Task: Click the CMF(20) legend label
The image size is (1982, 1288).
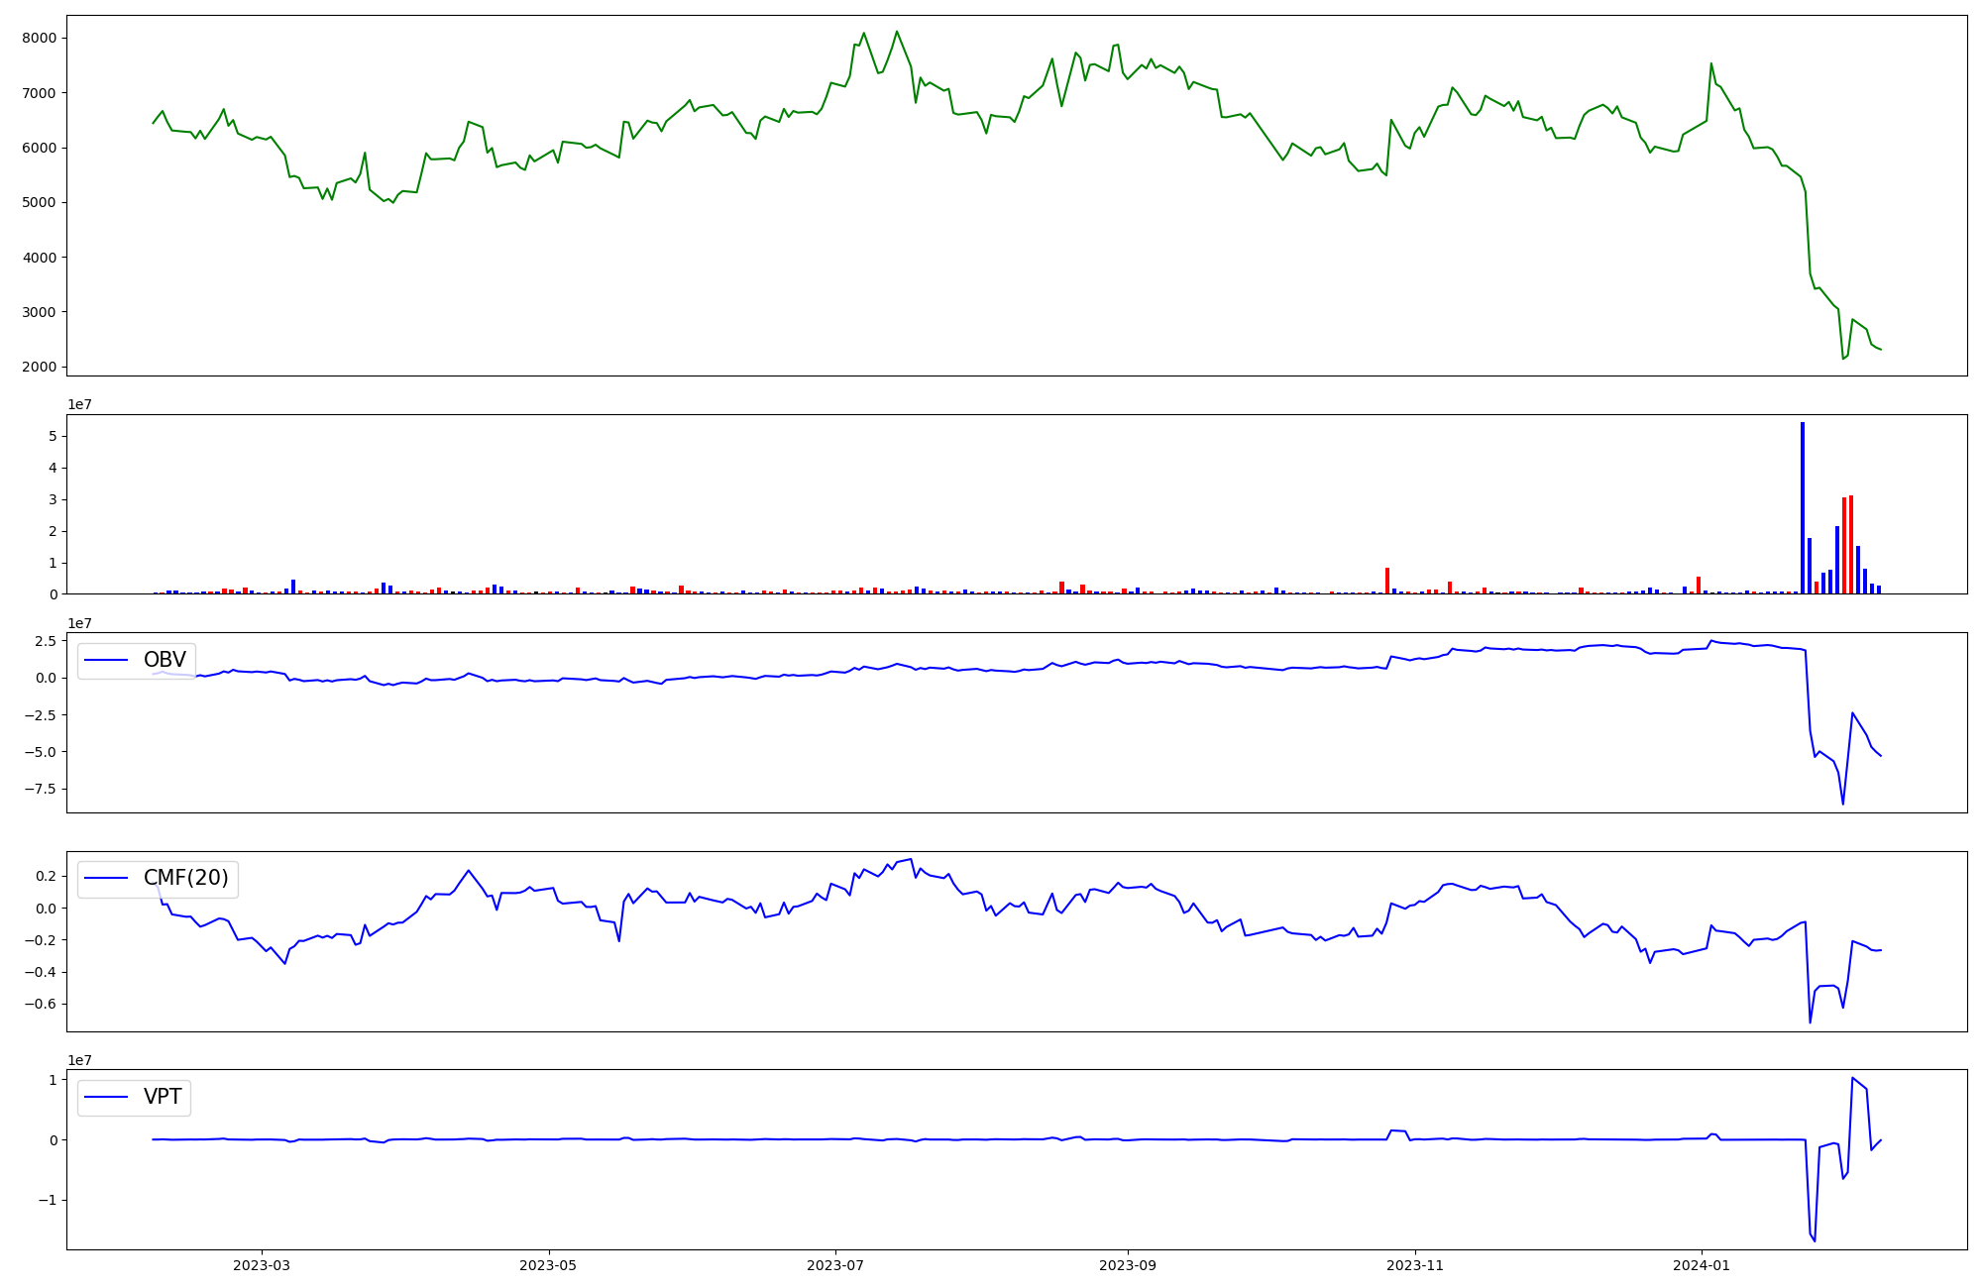Action: tap(185, 878)
